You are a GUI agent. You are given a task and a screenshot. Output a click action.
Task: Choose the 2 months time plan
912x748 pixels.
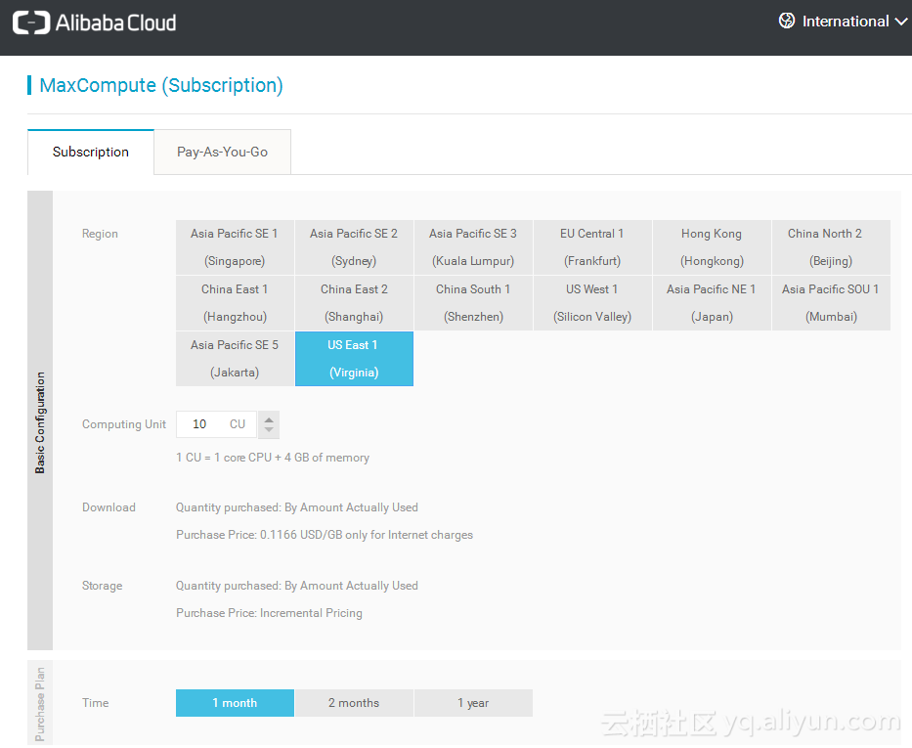pos(354,703)
